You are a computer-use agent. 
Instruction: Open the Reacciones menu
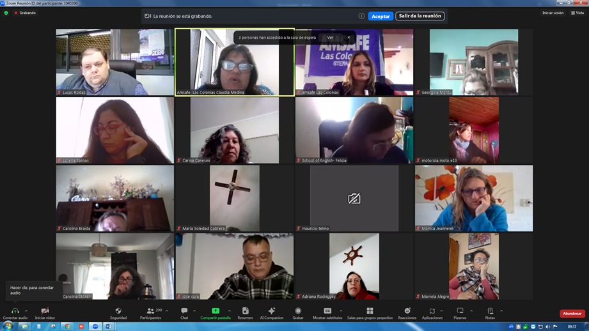(407, 311)
